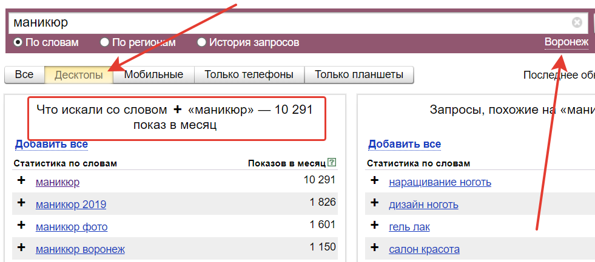Add the keyword маникюр with its plus icon

click(21, 180)
